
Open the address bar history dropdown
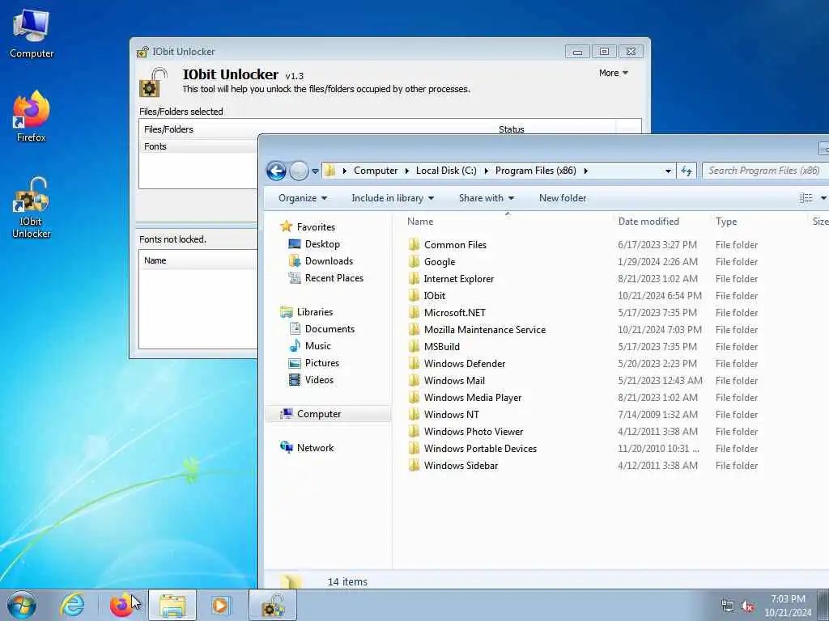pos(668,171)
